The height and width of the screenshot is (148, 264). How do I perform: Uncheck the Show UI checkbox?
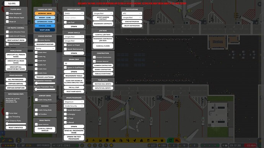click(x=7, y=22)
